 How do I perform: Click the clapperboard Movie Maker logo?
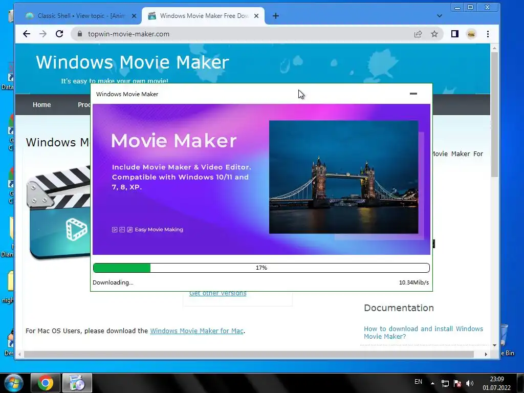point(58,212)
